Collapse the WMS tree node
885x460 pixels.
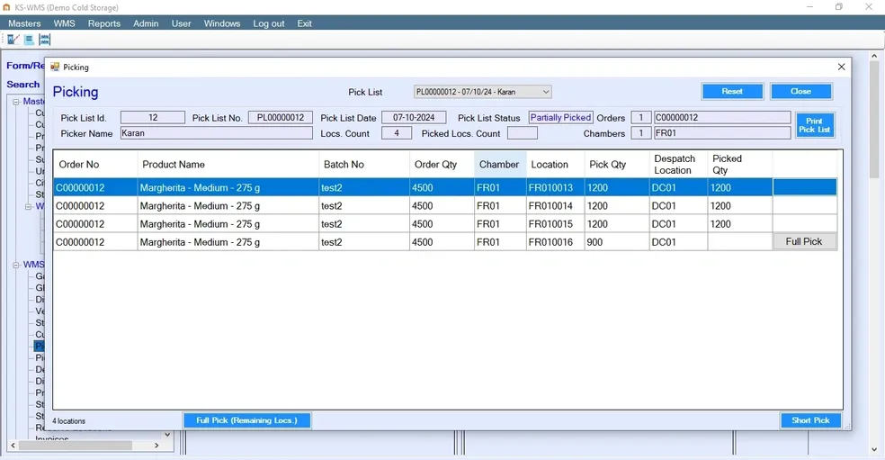point(16,265)
